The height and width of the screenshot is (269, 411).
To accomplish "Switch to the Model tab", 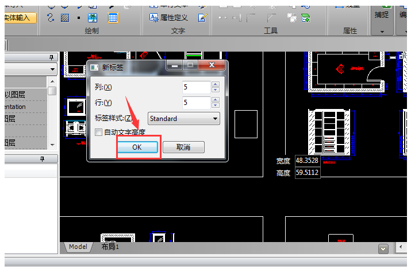I will (x=78, y=247).
